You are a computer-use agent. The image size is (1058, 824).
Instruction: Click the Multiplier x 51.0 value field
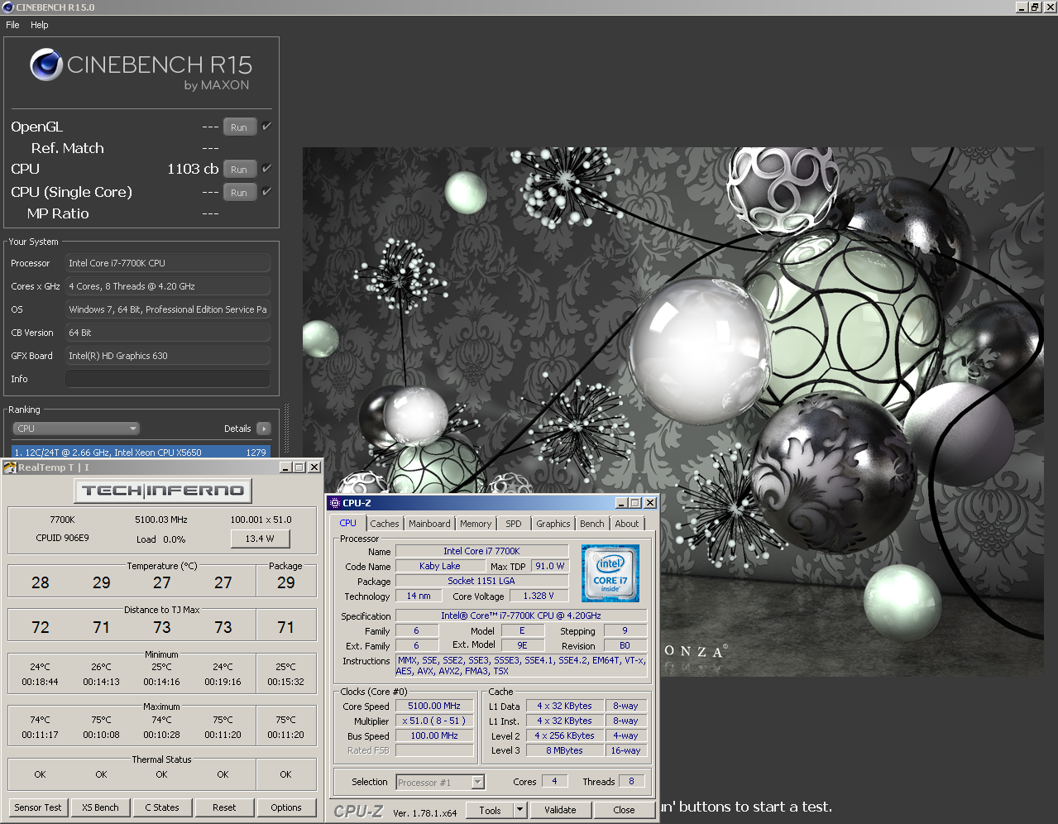(x=434, y=721)
